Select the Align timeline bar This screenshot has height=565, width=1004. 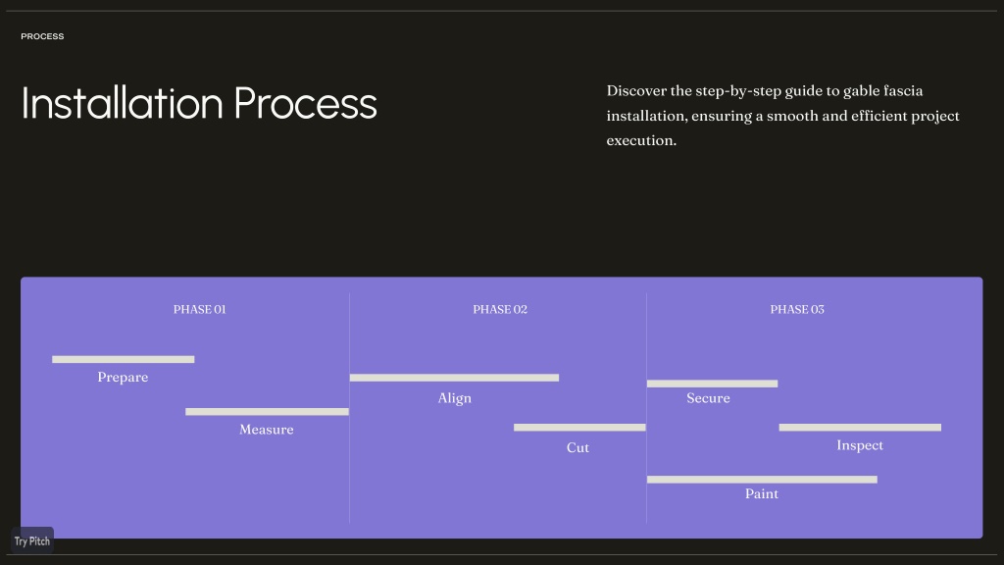tap(454, 378)
